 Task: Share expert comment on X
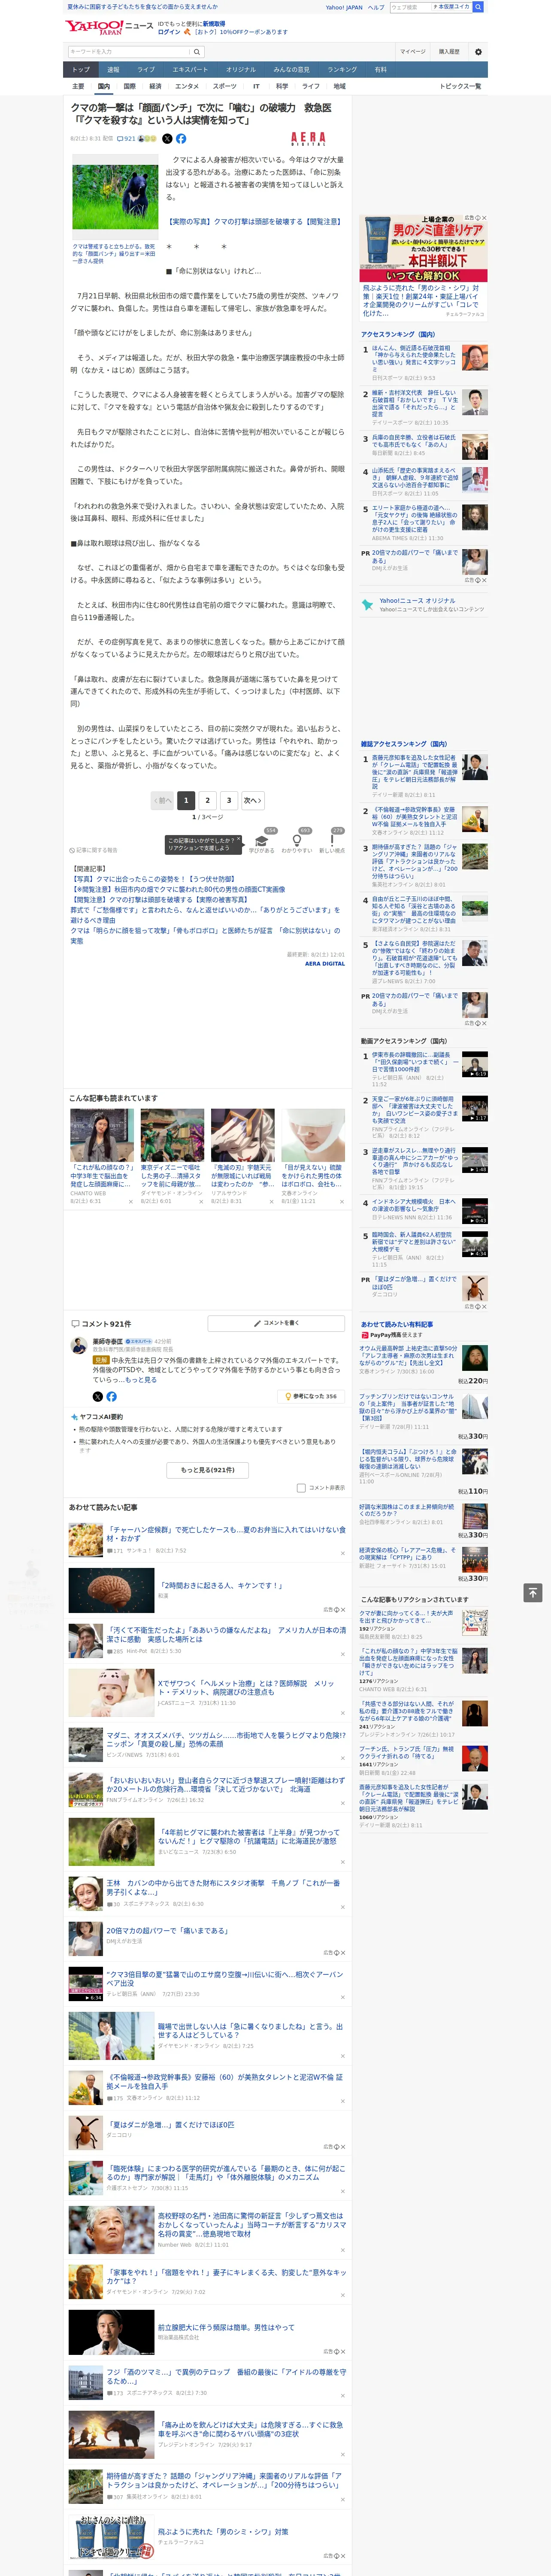[97, 1396]
